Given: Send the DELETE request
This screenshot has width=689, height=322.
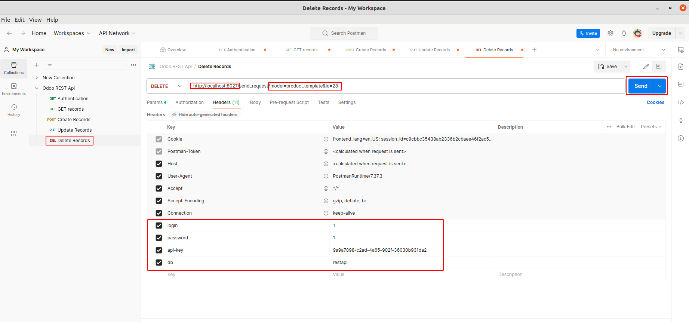Looking at the screenshot, I should tap(641, 86).
